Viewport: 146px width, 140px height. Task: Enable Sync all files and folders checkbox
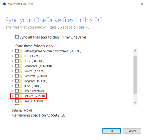(17, 37)
